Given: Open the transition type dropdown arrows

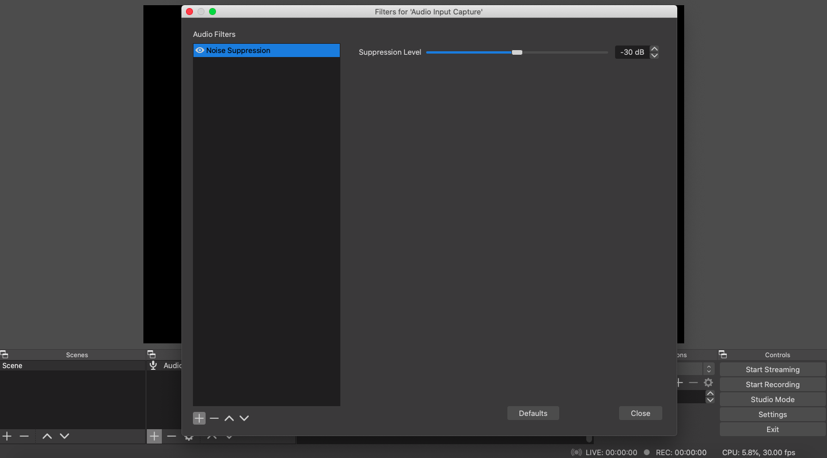Looking at the screenshot, I should tap(709, 369).
